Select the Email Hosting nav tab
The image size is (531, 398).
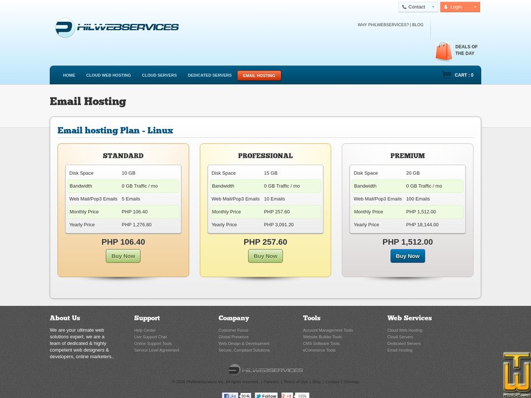click(x=259, y=75)
